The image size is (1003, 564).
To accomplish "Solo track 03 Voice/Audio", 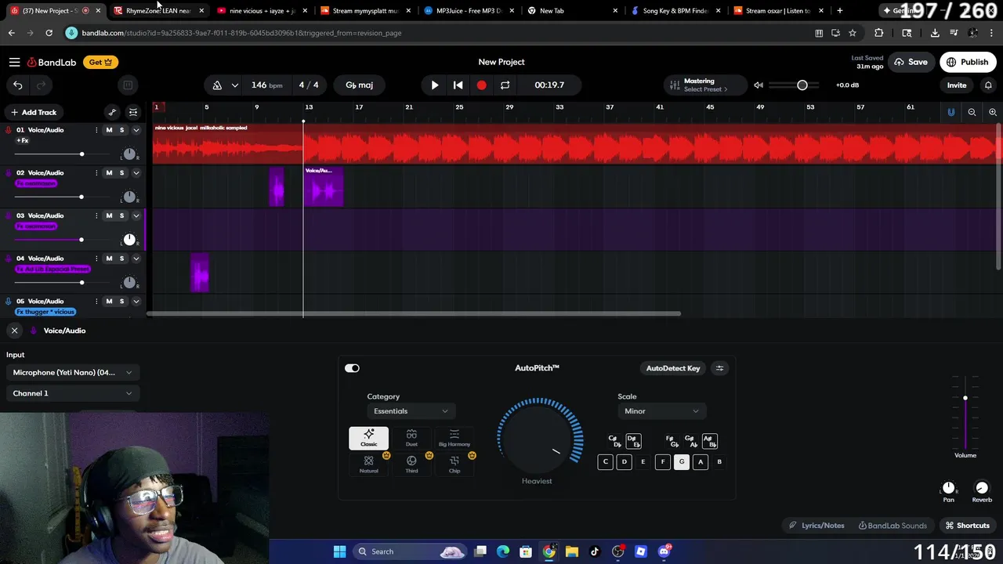I will click(121, 215).
